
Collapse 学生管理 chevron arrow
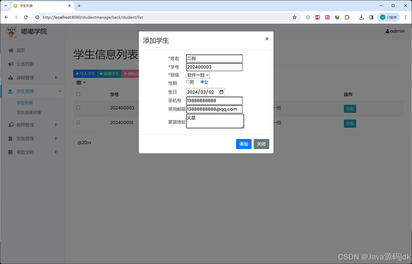pyautogui.click(x=60, y=91)
